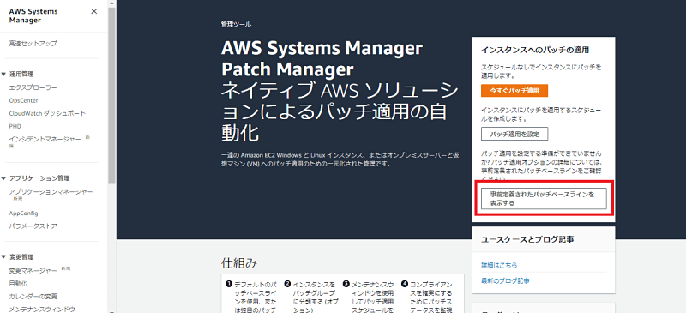This screenshot has height=313, width=686.
Task: Click the パッチ適用を設定 button
Action: (514, 134)
